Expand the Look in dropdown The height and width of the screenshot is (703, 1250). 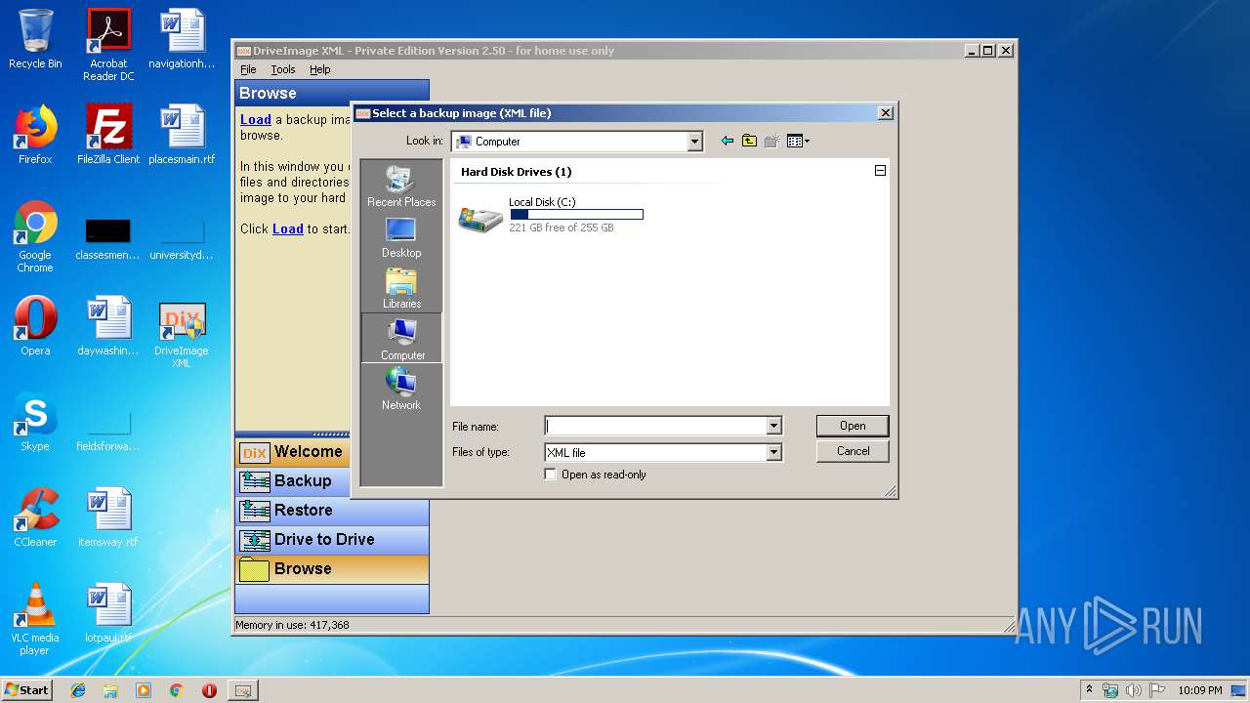[x=694, y=142]
